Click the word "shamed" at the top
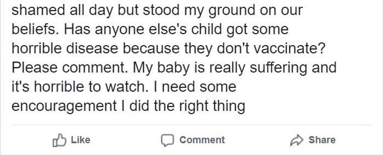 (37, 10)
